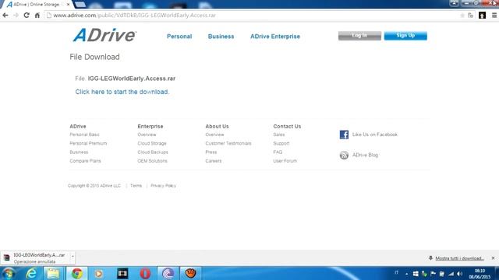This screenshot has width=499, height=280.
Task: Open the purple swirl taskbar icon
Action: click(168, 273)
